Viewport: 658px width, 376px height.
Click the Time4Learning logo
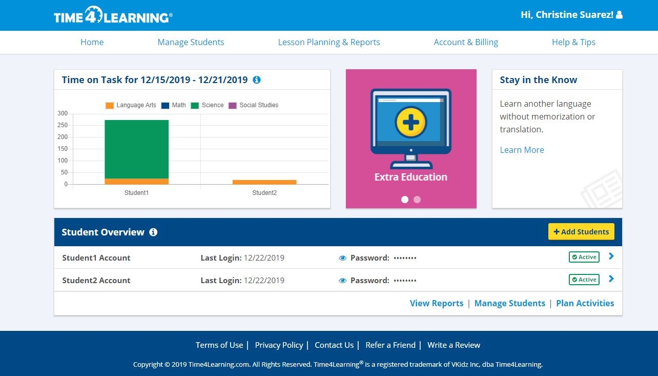[x=113, y=15]
